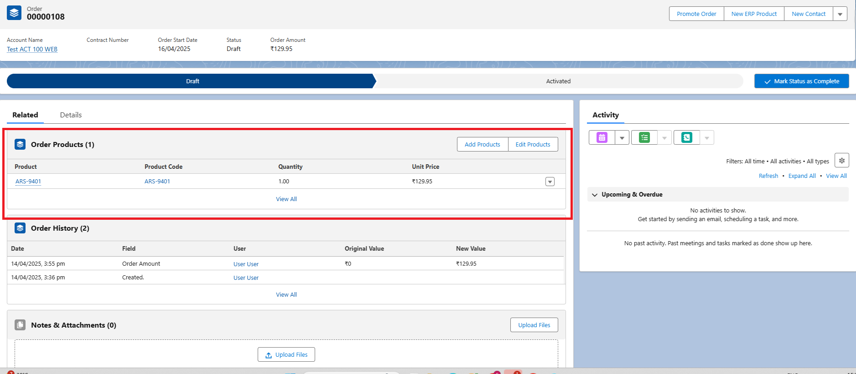Click the Notes & Attachments section icon
This screenshot has width=856, height=374.
point(20,325)
